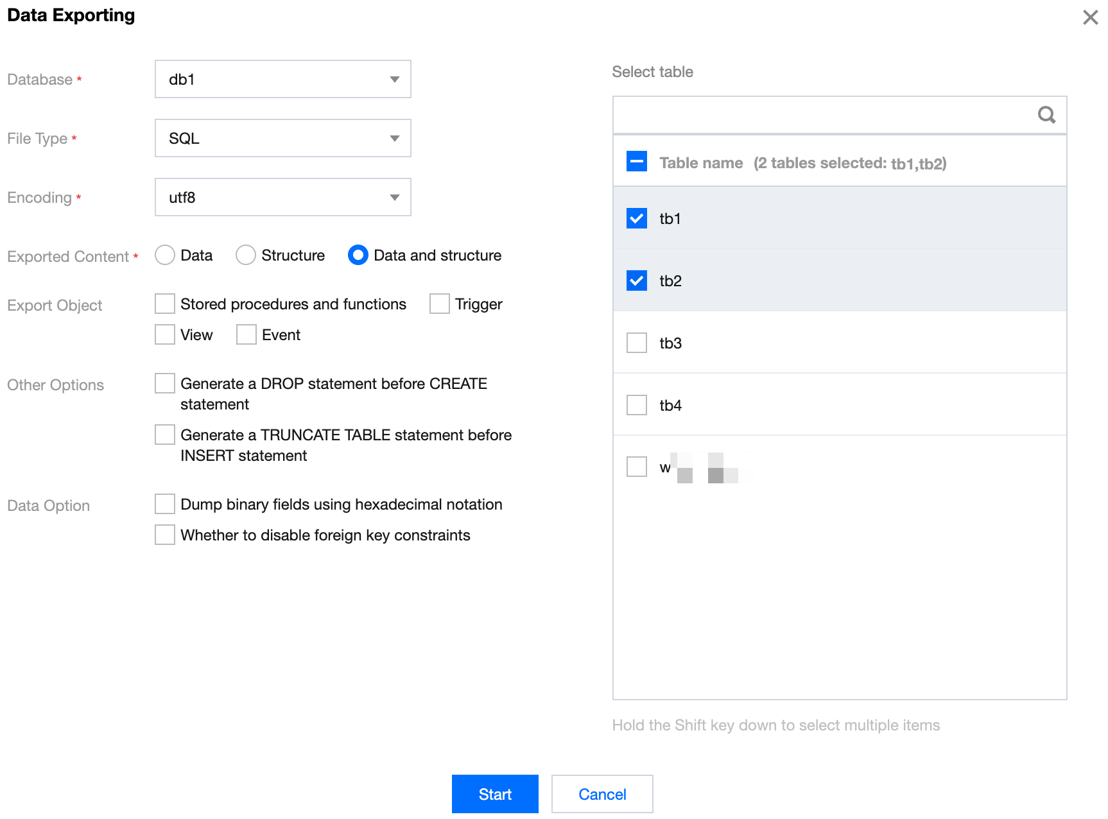This screenshot has height=819, width=1108.
Task: Check the Event export object
Action: [x=247, y=334]
